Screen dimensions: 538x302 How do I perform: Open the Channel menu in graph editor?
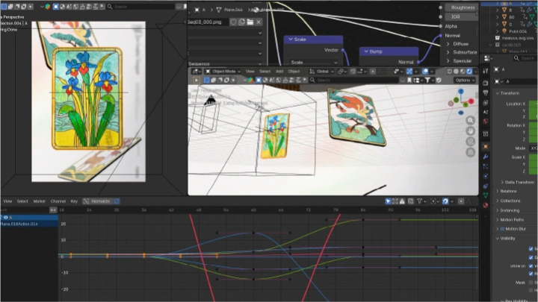[57, 201]
